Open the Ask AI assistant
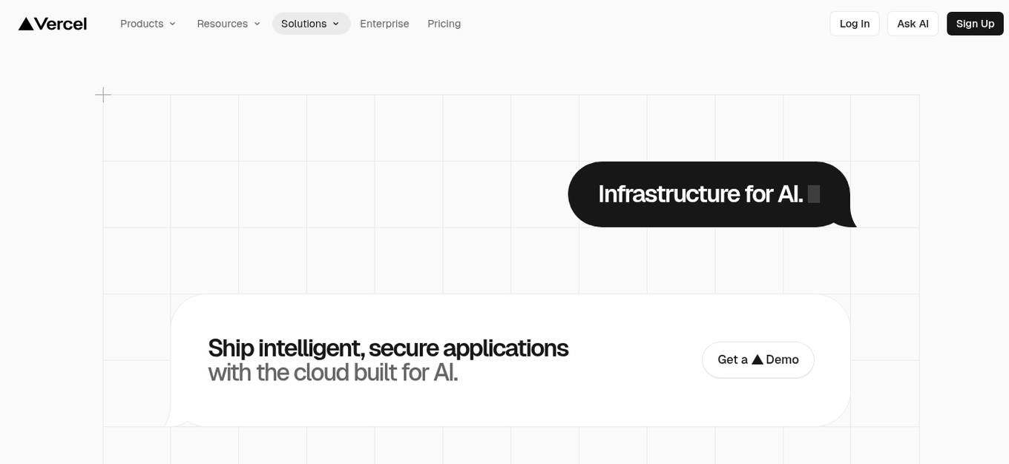The height and width of the screenshot is (464, 1009). (x=913, y=24)
